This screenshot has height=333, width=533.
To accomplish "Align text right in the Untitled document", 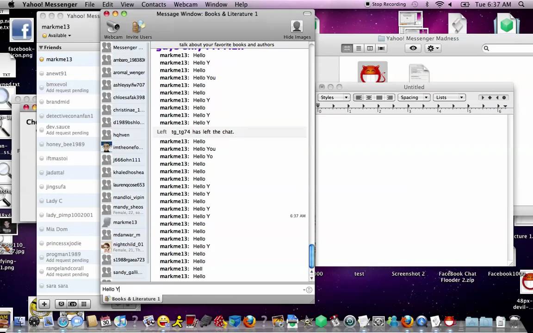I will pos(390,98).
